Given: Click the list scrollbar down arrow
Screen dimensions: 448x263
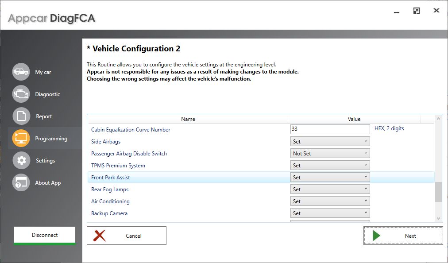Looking at the screenshot, I should tap(438, 218).
